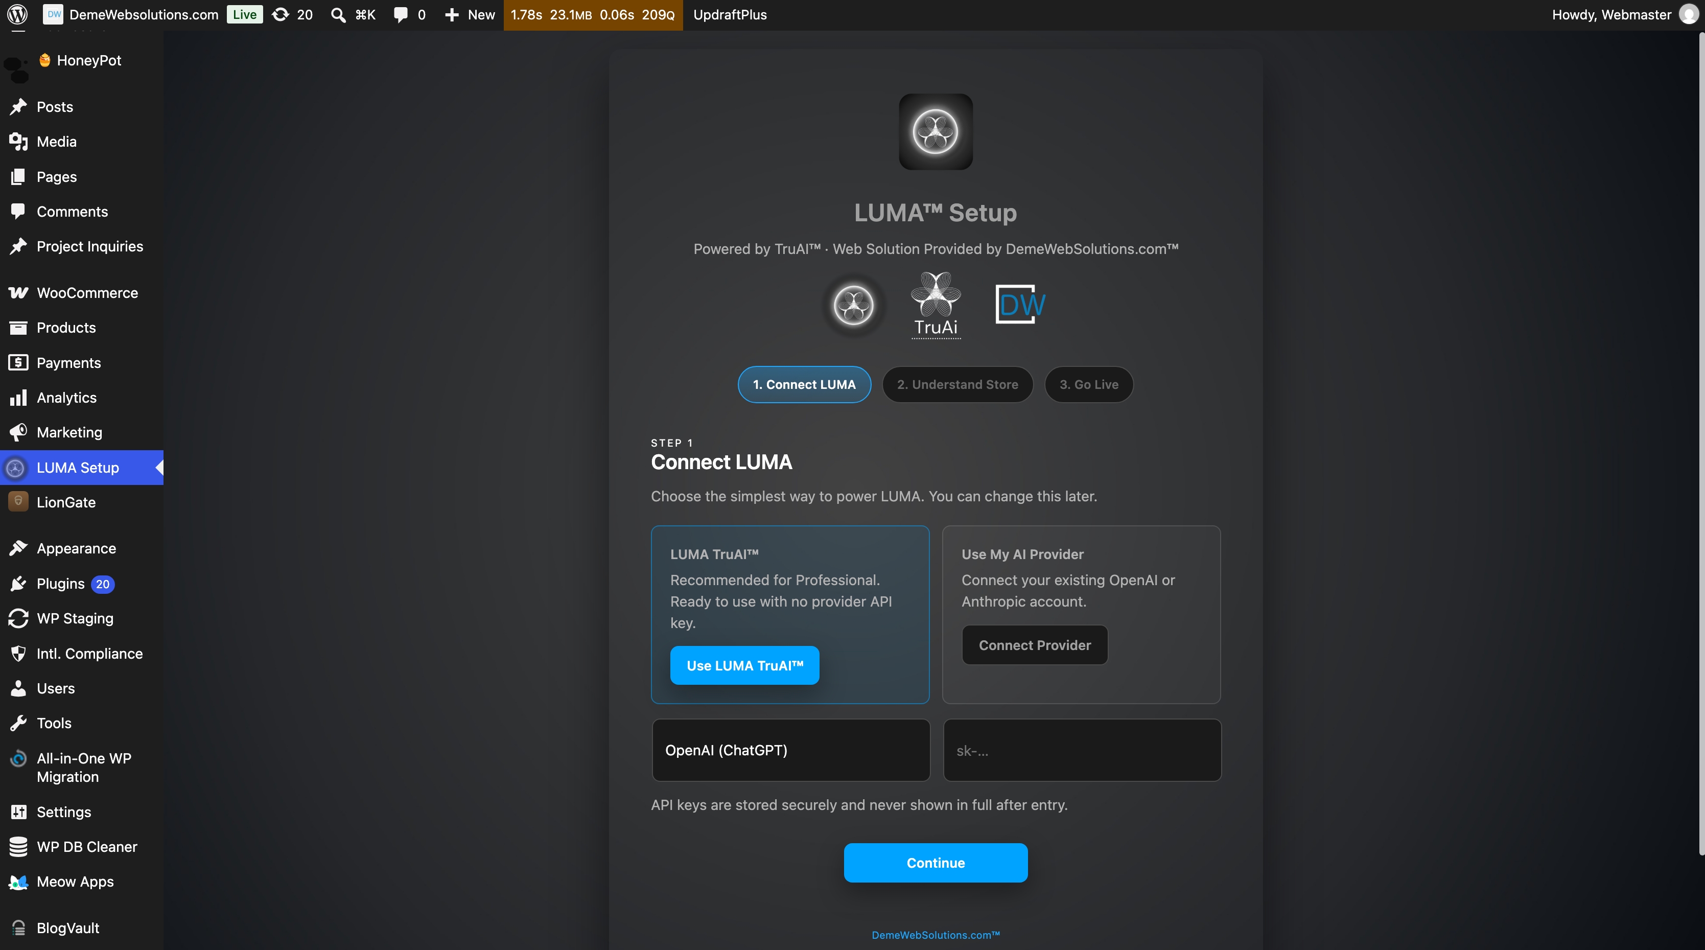
Task: Open the OpenAI (ChatGPT) provider dropdown
Action: (x=791, y=750)
